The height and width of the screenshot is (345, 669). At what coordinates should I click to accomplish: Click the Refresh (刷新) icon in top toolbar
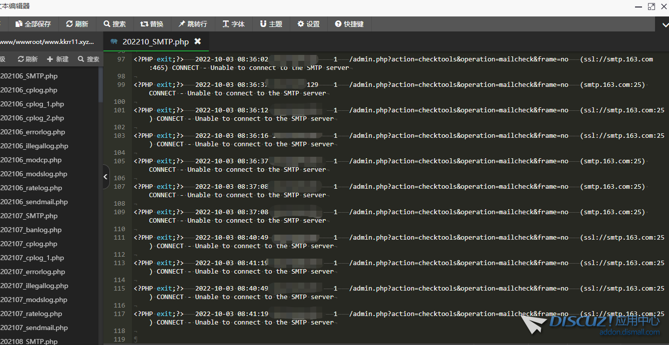pyautogui.click(x=69, y=24)
